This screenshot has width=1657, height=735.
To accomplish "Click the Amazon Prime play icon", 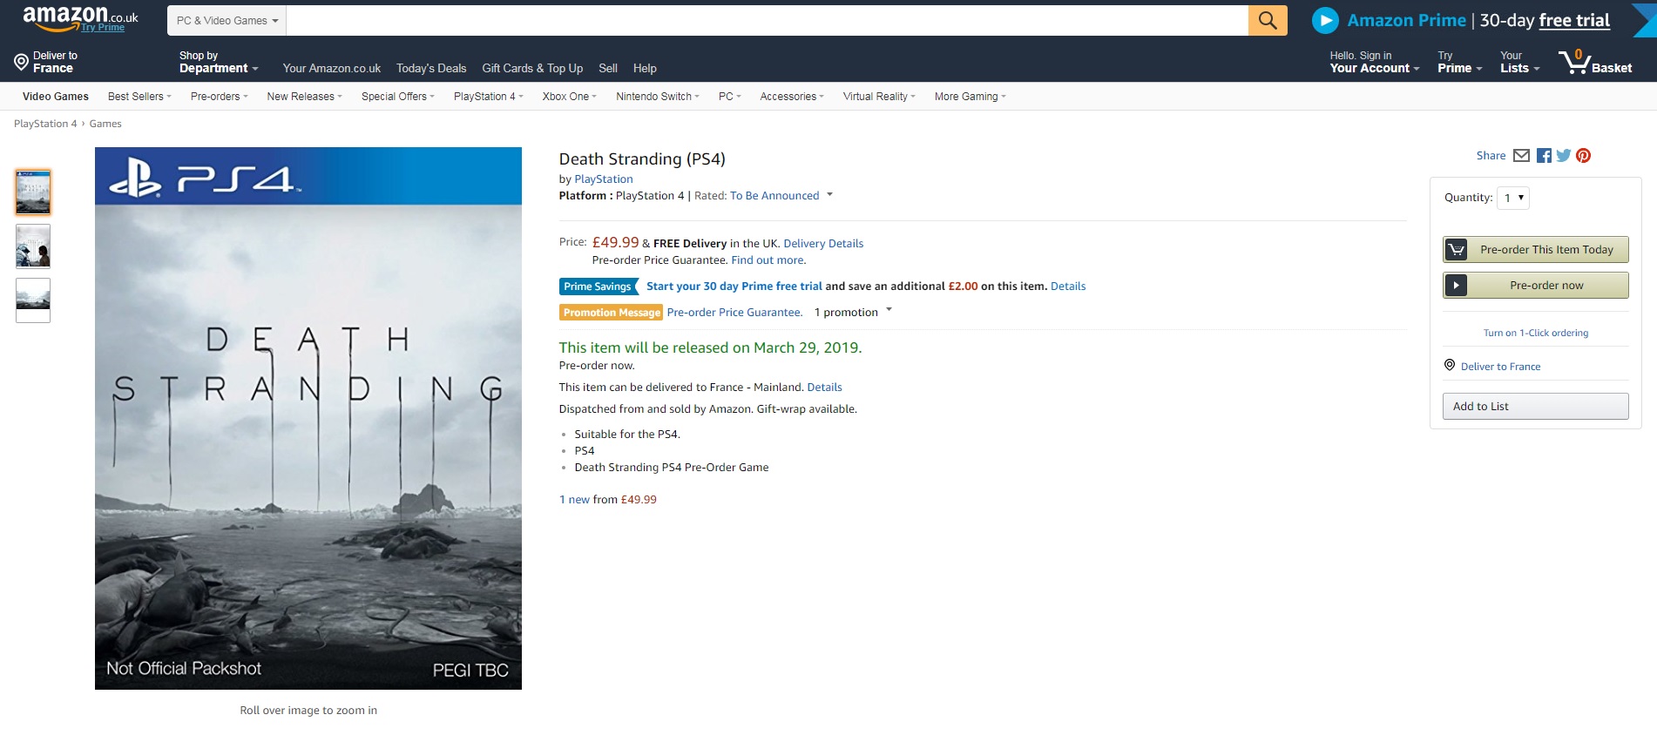I will coord(1325,20).
